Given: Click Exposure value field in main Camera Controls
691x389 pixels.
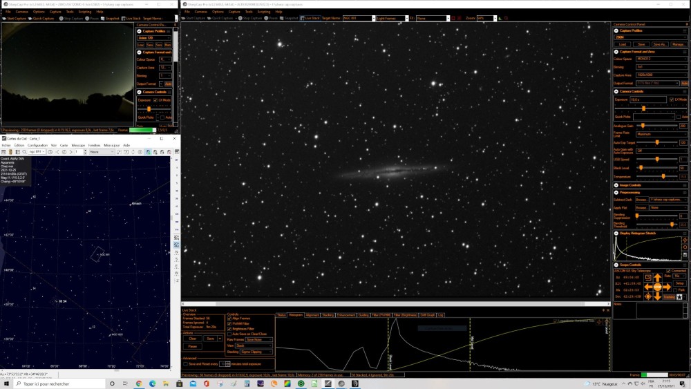Looking at the screenshot, I should pyautogui.click(x=648, y=99).
